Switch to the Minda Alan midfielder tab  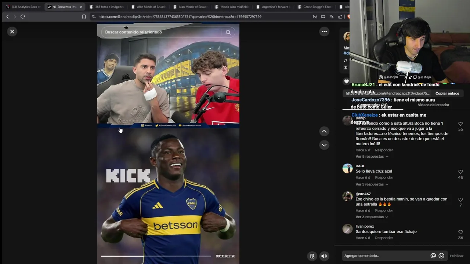tap(231, 7)
